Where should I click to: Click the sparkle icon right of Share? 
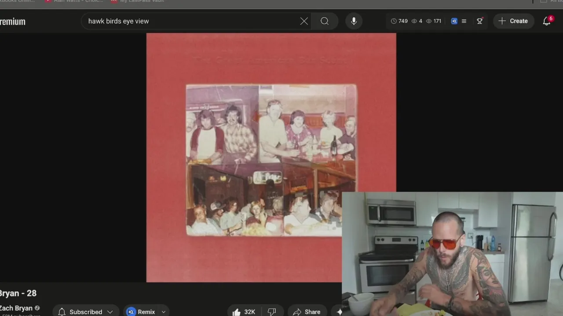pos(339,312)
